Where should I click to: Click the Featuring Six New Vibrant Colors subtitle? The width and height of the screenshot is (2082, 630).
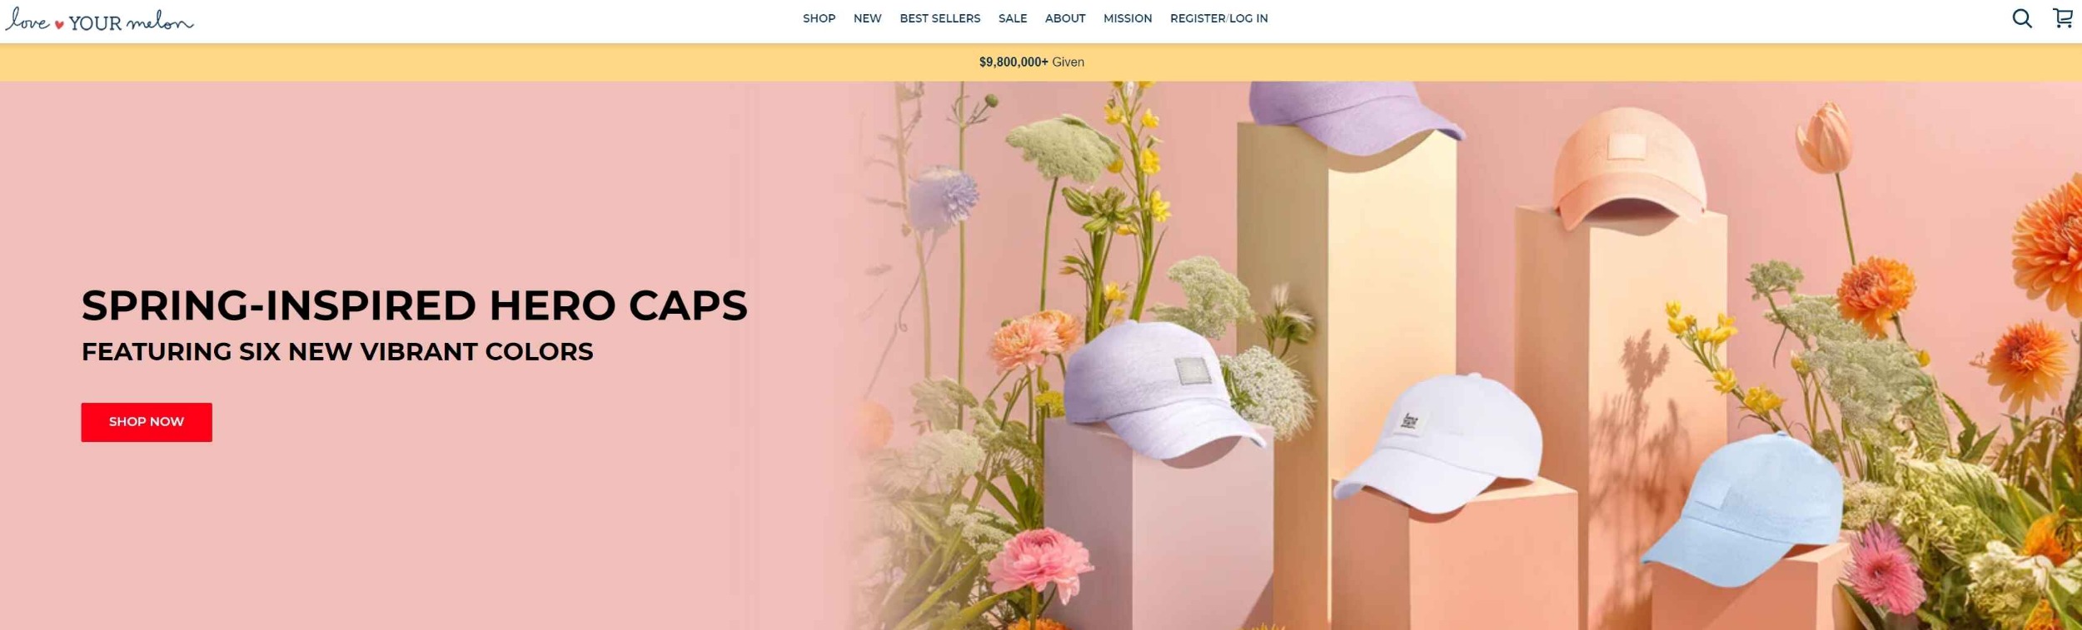337,351
